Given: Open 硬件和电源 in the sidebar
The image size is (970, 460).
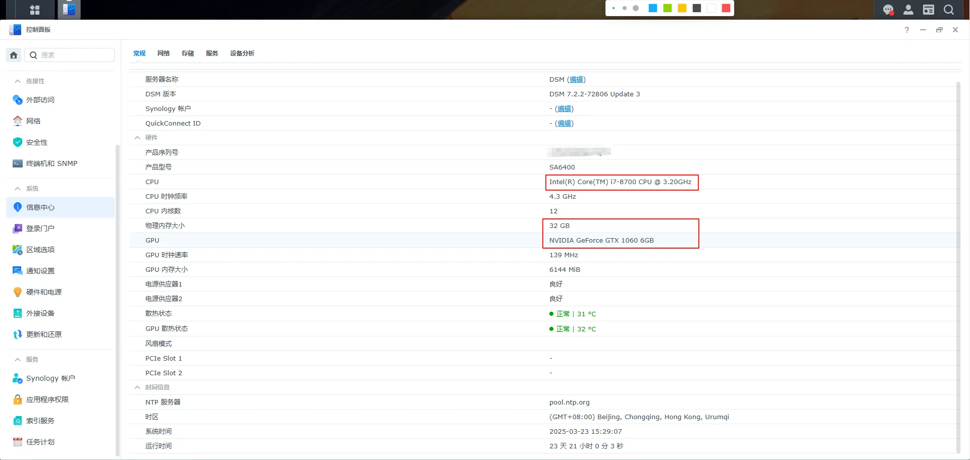Looking at the screenshot, I should [x=61, y=292].
